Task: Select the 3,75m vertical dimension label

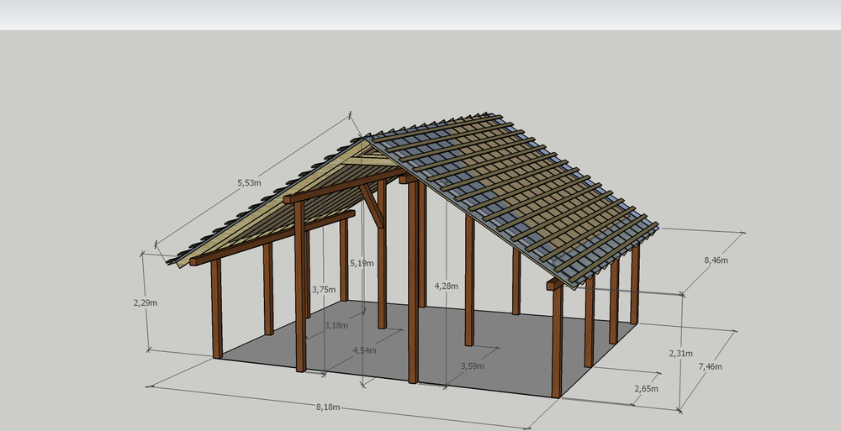Action: pyautogui.click(x=323, y=290)
